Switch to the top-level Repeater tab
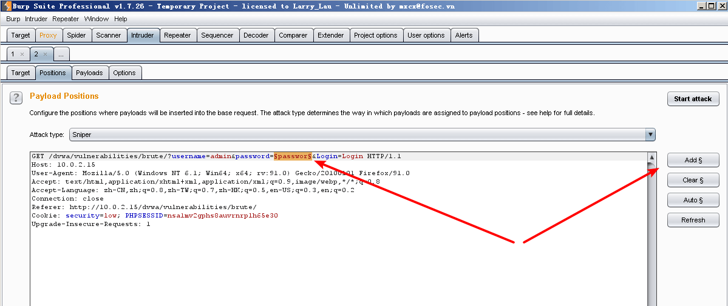Viewport: 728px width, 306px height. [177, 35]
